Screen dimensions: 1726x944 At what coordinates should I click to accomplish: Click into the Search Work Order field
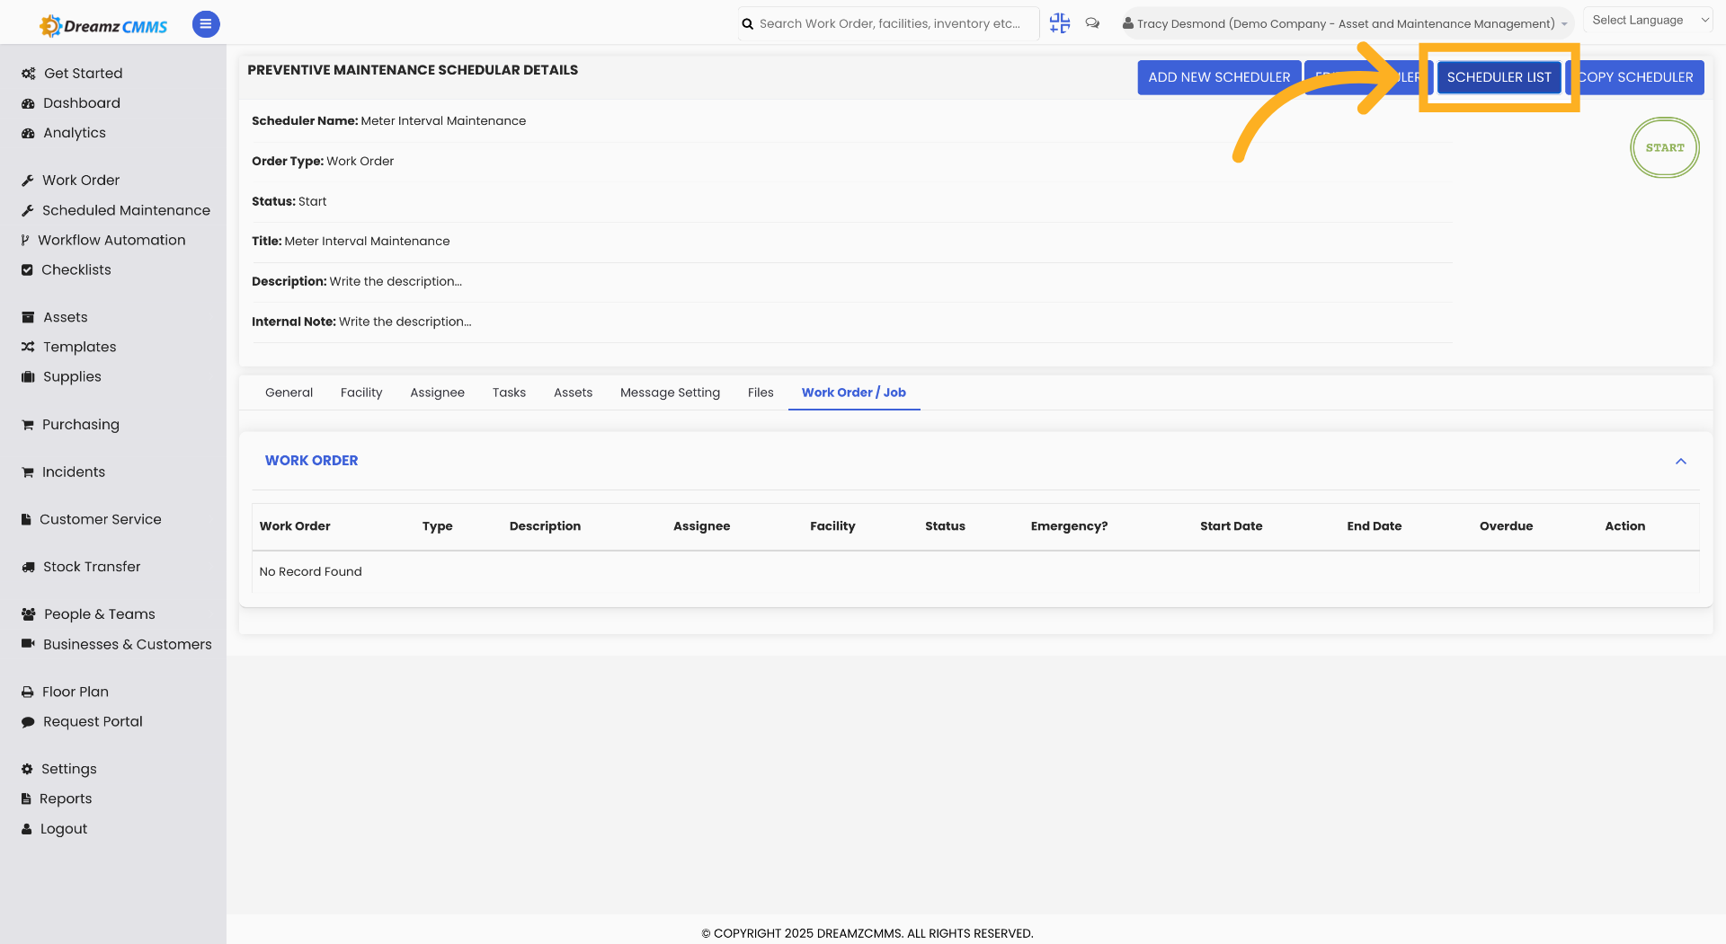point(890,23)
